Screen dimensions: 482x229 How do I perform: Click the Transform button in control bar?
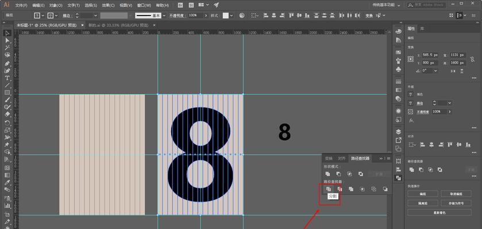coord(369,15)
